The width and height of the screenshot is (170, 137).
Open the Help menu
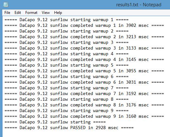click(x=58, y=13)
